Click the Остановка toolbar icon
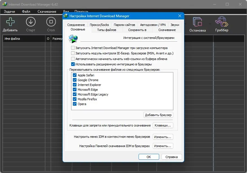The height and width of the screenshot is (173, 247). (x=197, y=22)
